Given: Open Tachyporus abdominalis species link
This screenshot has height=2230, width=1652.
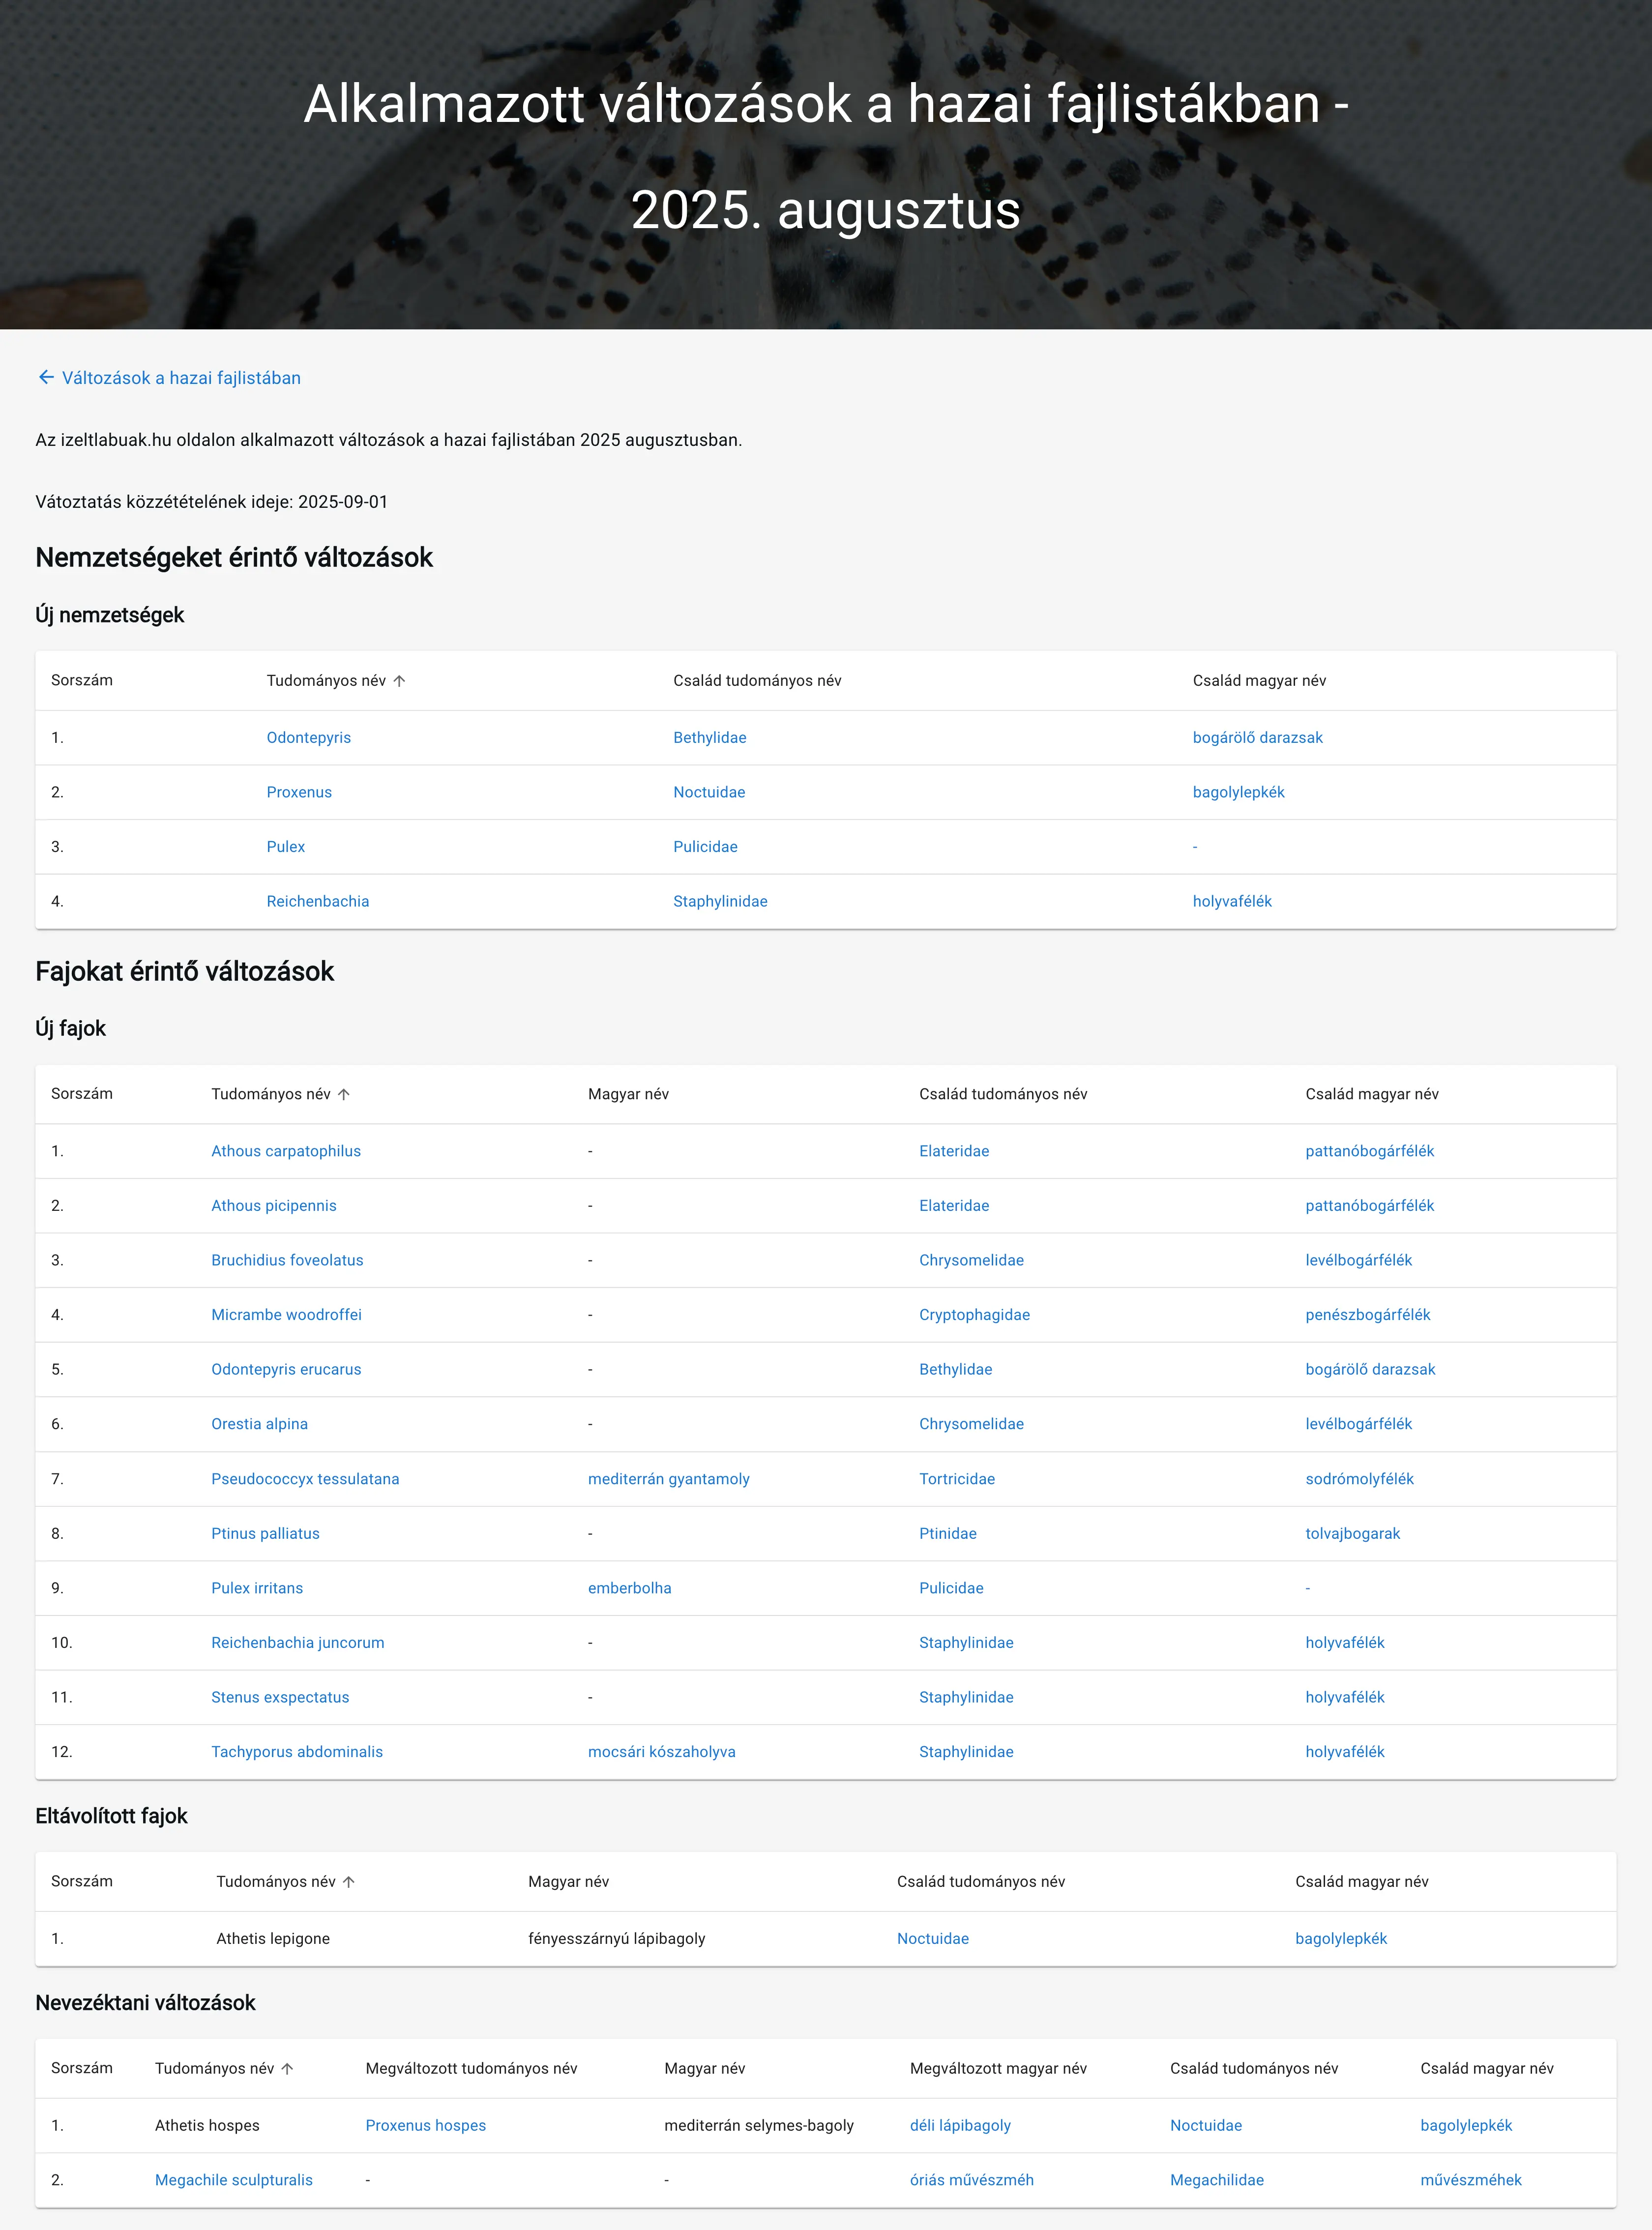Looking at the screenshot, I should [x=296, y=1752].
